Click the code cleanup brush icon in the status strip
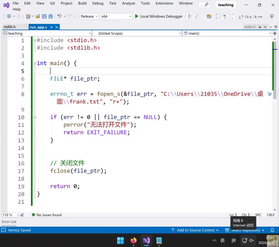The width and height of the screenshot is (279, 247). tap(22, 215)
